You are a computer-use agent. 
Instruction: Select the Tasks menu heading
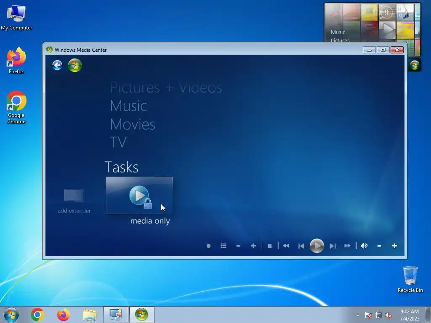[121, 167]
